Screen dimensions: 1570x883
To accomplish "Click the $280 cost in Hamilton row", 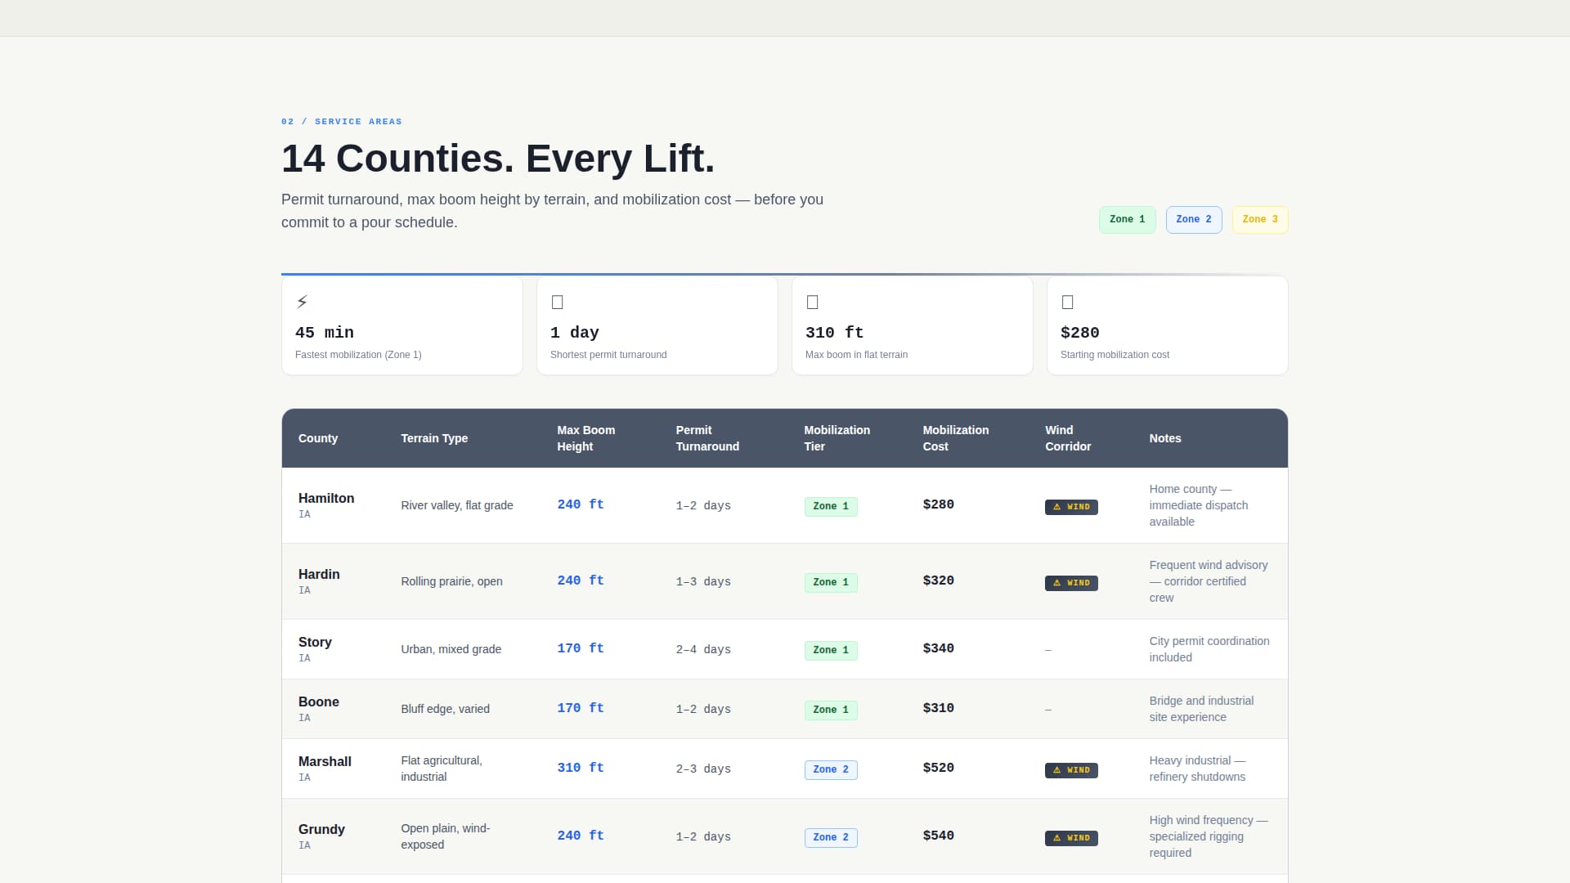I will [938, 505].
